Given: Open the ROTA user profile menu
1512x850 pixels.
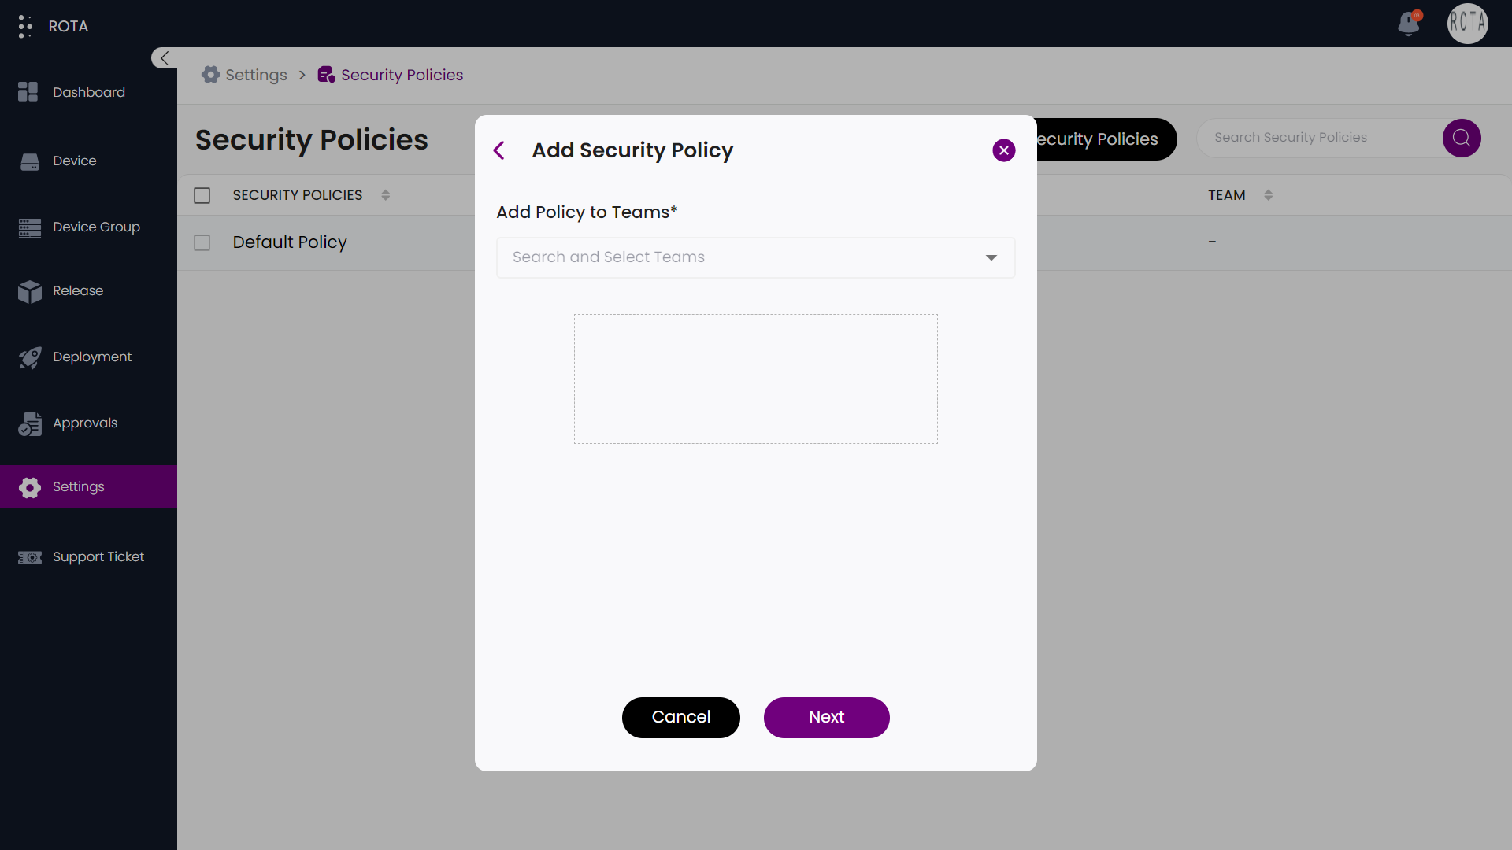Looking at the screenshot, I should [x=1469, y=24].
